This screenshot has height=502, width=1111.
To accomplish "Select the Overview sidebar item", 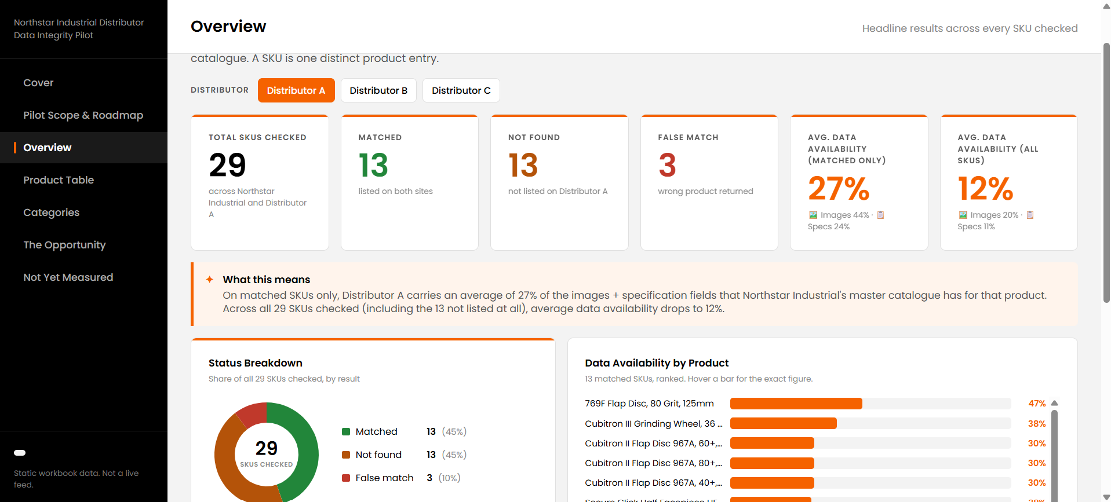I will pyautogui.click(x=83, y=148).
